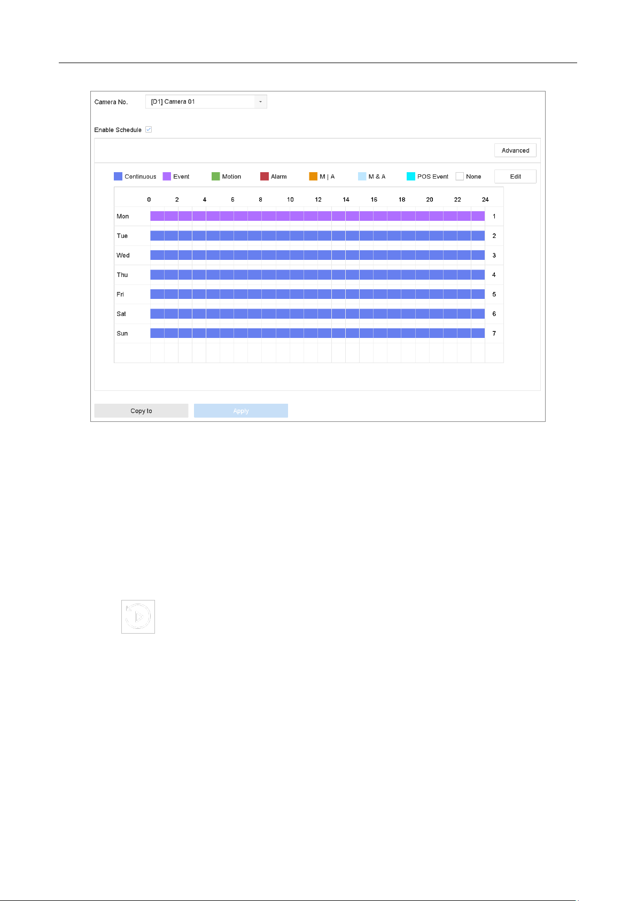
Task: Select the POS Event recording type swatch
Action: pos(410,176)
